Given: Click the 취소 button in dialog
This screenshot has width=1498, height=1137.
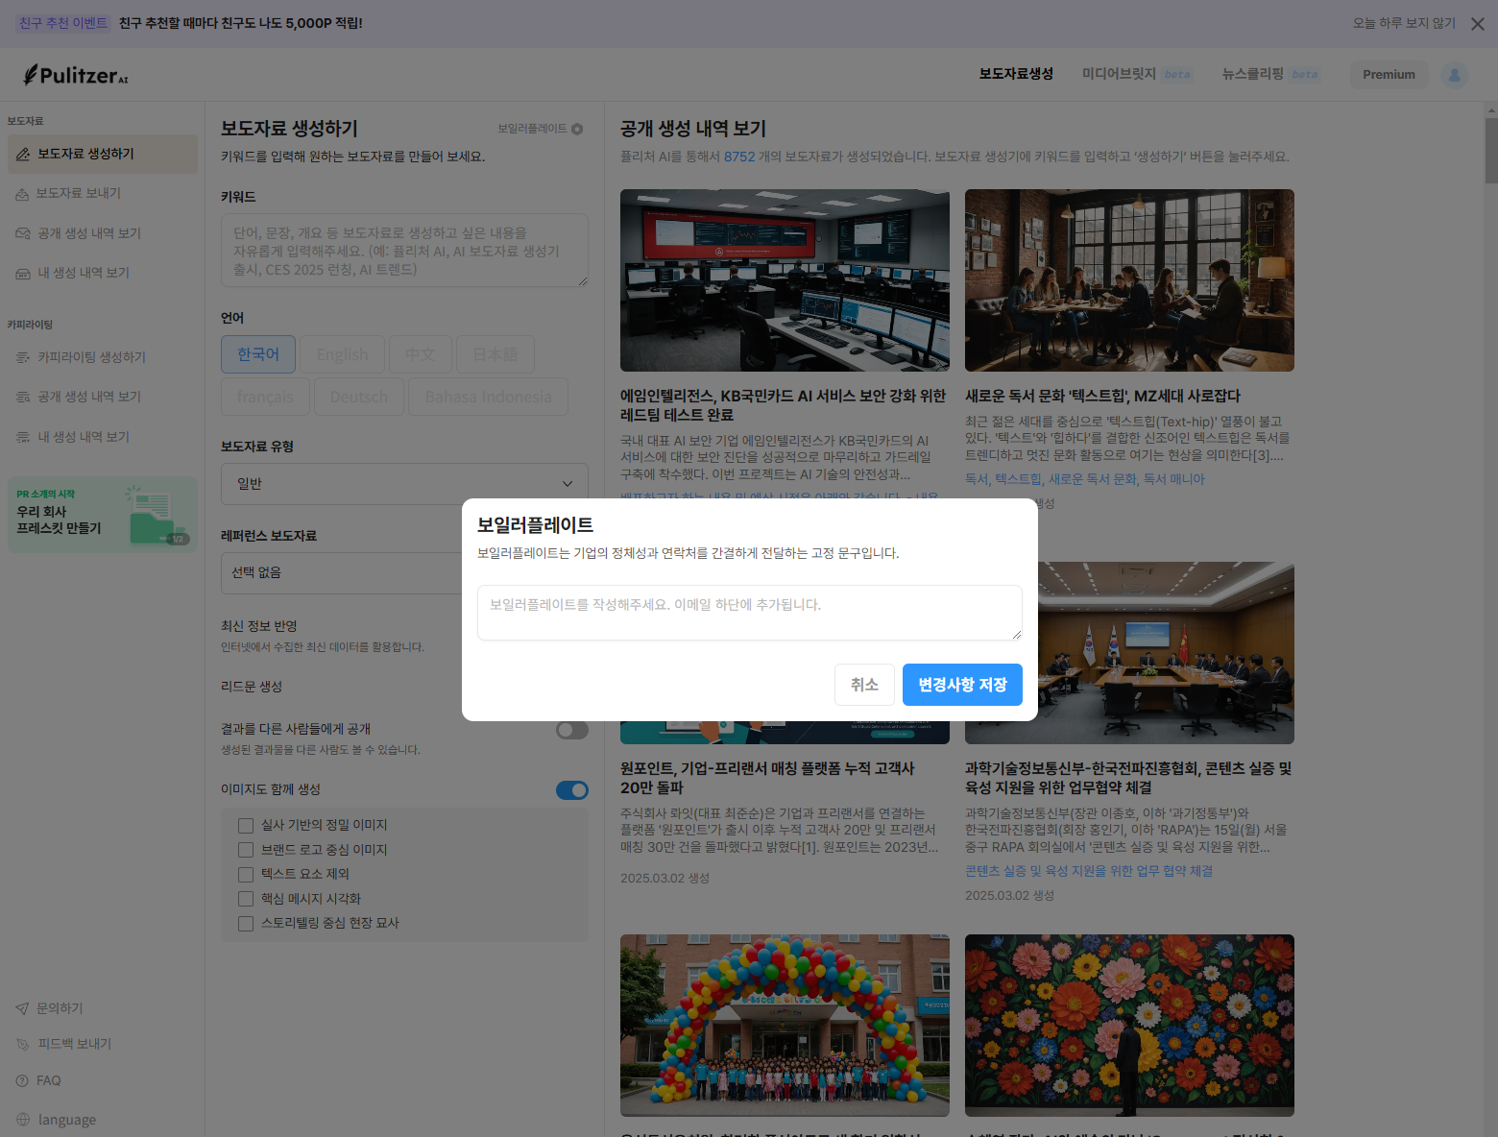Looking at the screenshot, I should [864, 685].
